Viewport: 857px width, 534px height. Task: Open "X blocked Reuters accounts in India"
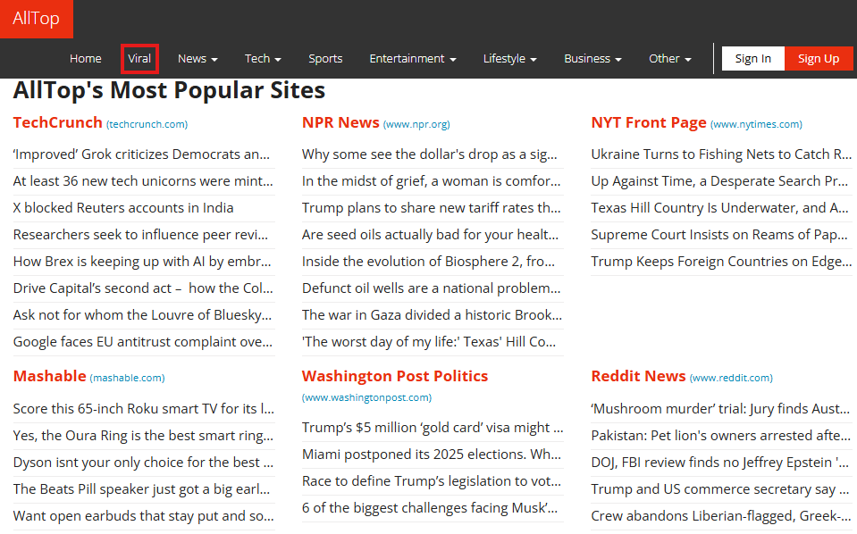pos(123,208)
